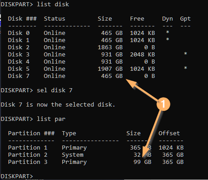Click Disk 3's Gpt asterisk
208x180 pixels.
(186, 54)
